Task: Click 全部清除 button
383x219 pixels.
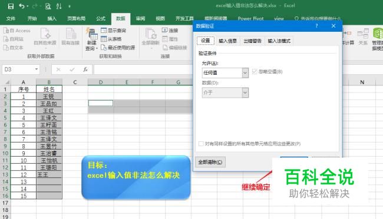Action: (x=210, y=162)
